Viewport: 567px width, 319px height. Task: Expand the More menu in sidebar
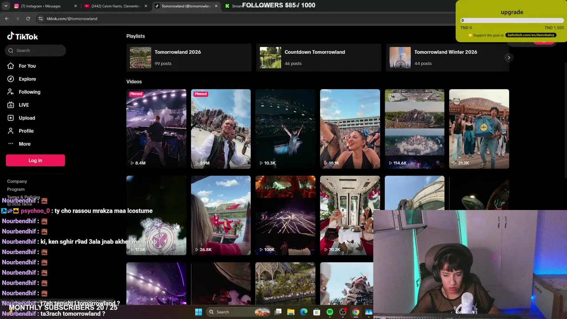[24, 144]
